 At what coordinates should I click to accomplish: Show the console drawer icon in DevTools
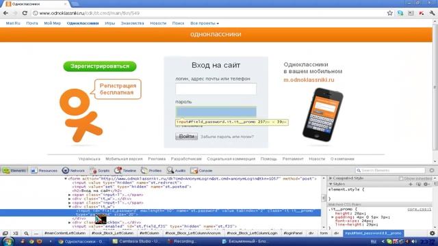pos(16,233)
